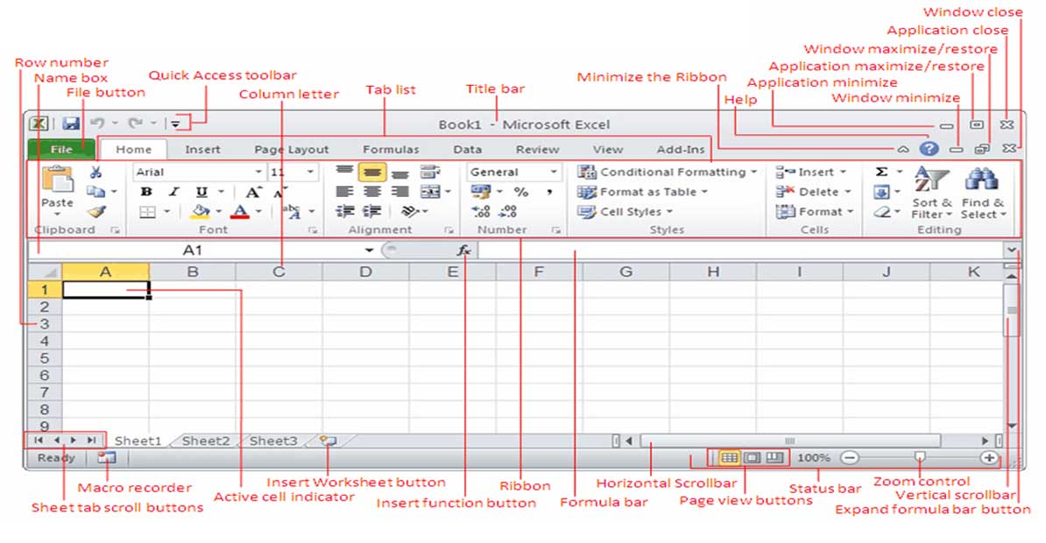Open the Fill options in Editing group
The image size is (1046, 543).
coord(881,192)
